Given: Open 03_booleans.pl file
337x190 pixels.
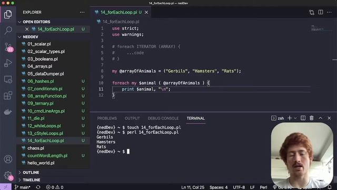Looking at the screenshot, I should tap(43, 59).
